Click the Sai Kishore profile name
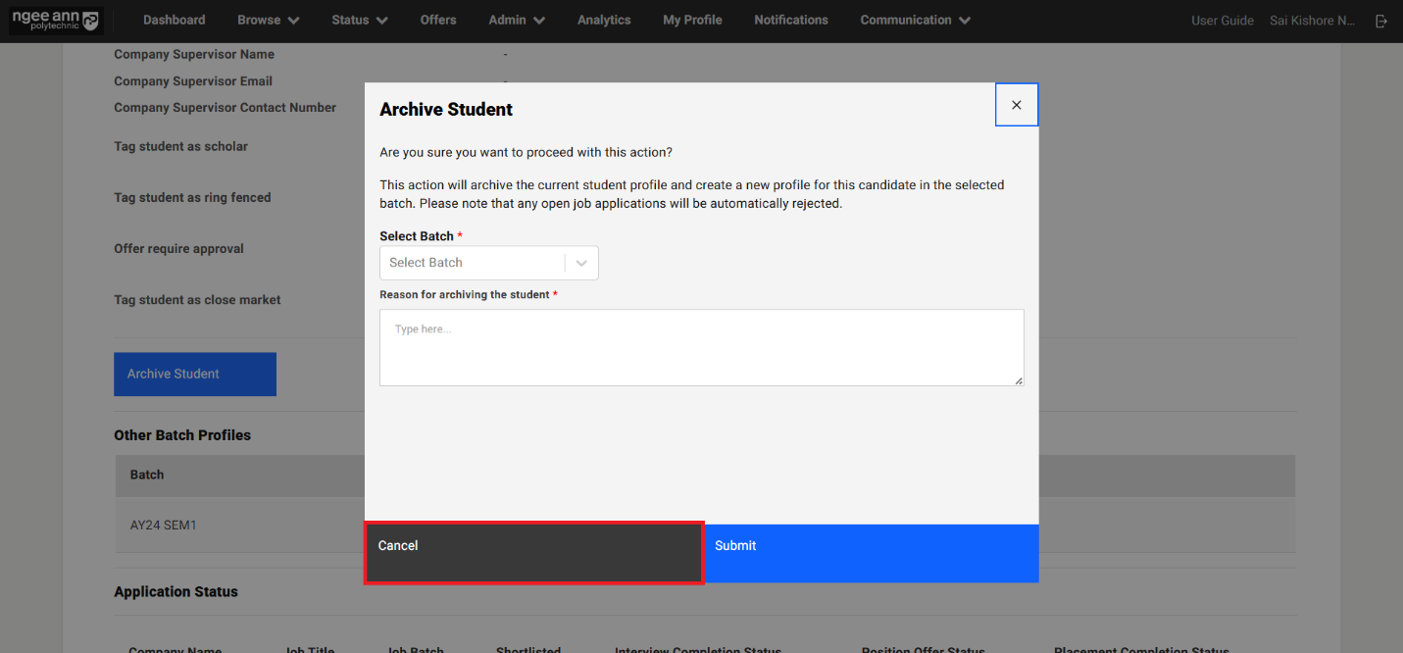The image size is (1403, 653). click(1312, 19)
